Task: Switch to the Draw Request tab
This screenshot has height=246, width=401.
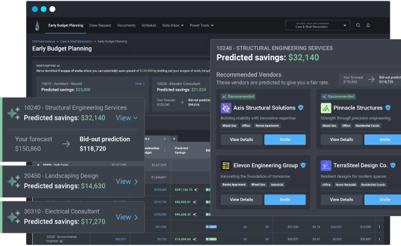Action: [x=100, y=25]
